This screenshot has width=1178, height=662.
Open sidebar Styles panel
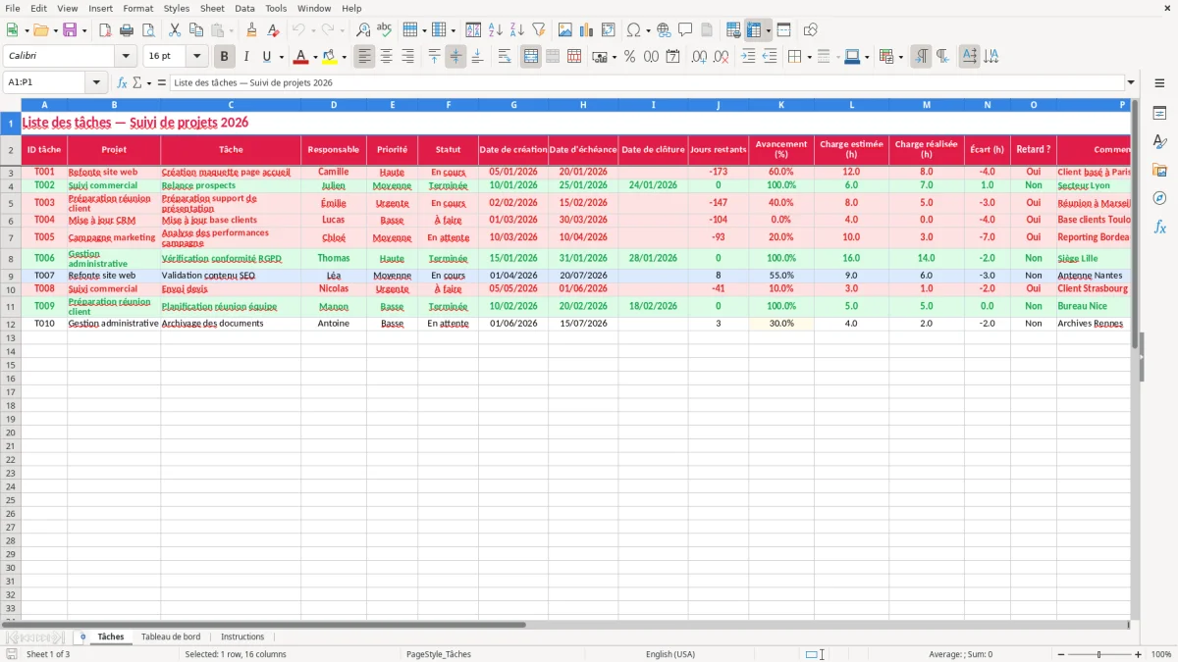point(1159,142)
